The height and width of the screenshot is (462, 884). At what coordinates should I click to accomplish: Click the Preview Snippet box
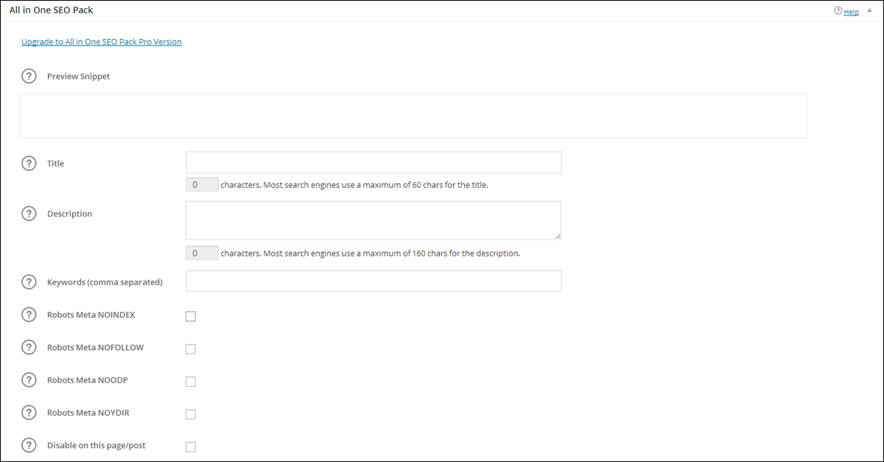(x=413, y=115)
